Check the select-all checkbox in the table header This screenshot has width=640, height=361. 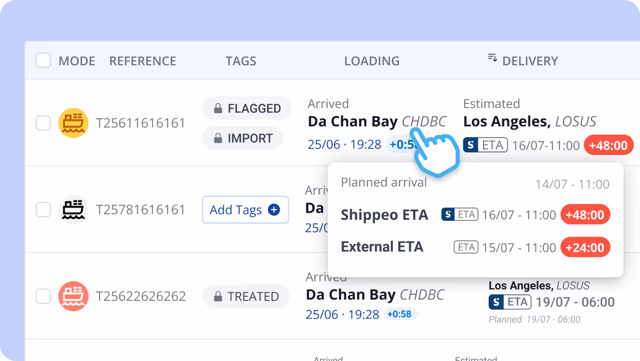coord(43,60)
